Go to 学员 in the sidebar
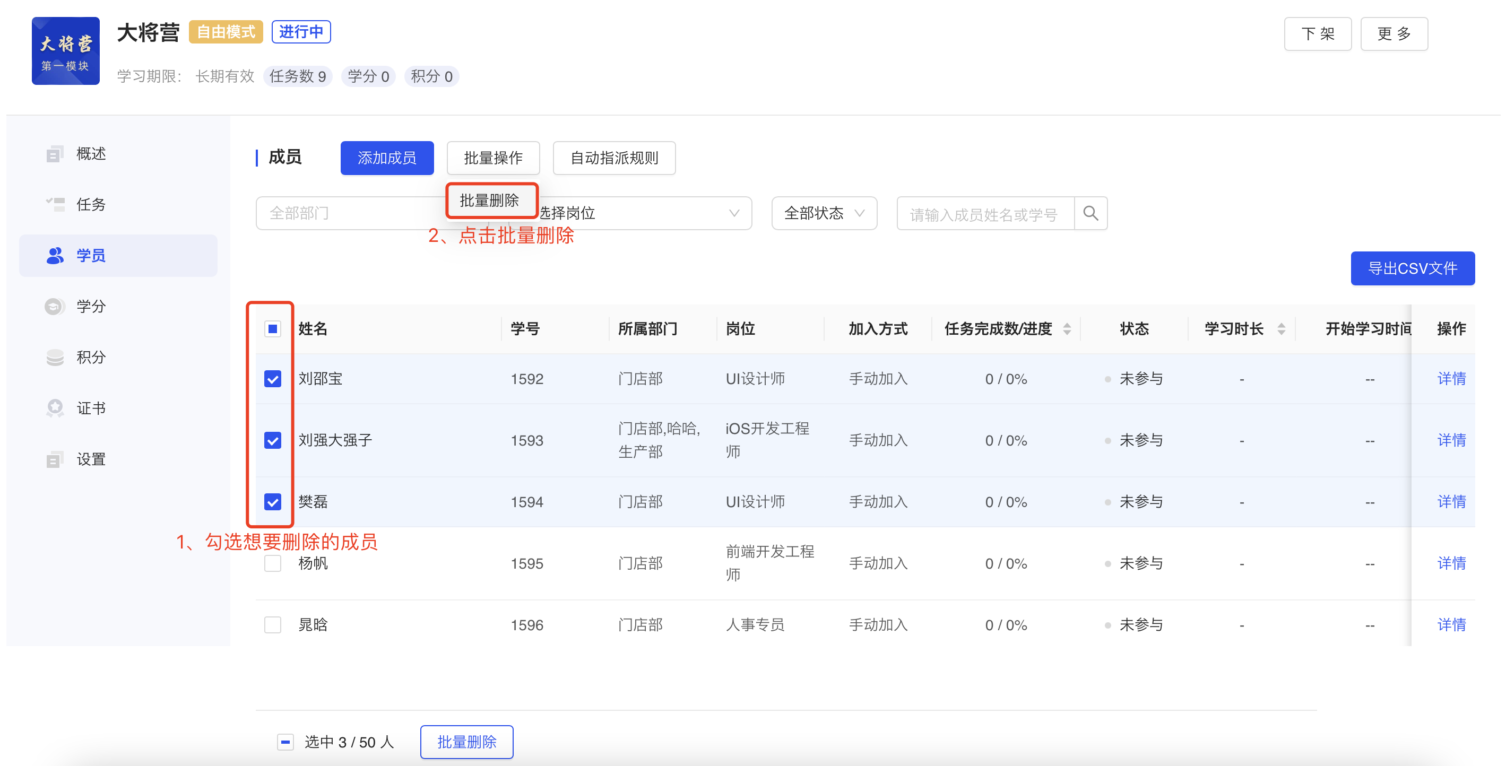The width and height of the screenshot is (1506, 766). (118, 255)
